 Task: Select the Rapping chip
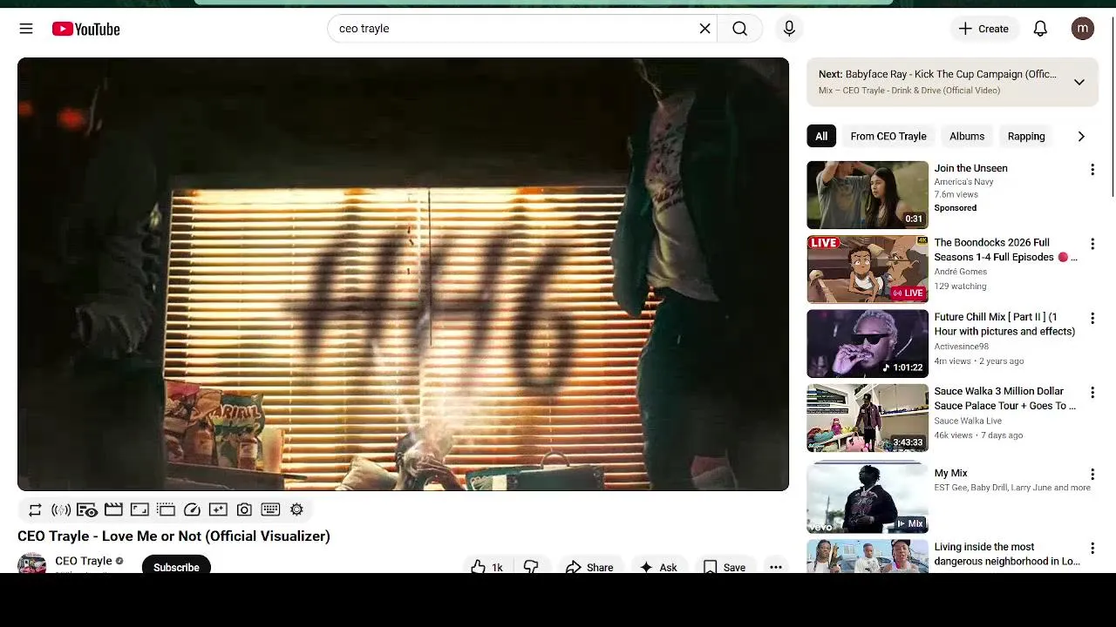click(x=1026, y=136)
